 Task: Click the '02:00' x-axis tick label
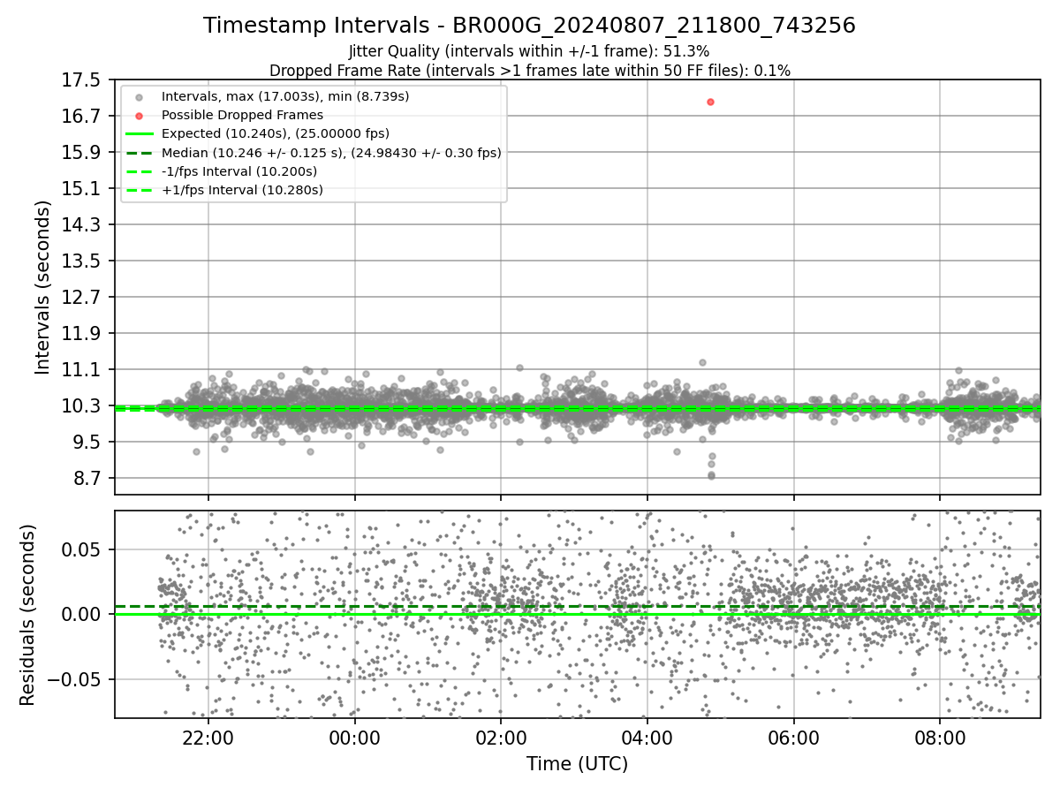(501, 738)
